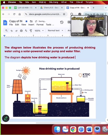
Task: Click Chạy lại để cập nhật button
Action: (x=94, y=14)
